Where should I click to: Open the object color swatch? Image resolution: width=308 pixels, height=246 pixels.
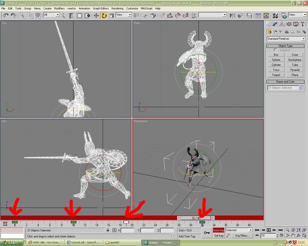point(302,88)
